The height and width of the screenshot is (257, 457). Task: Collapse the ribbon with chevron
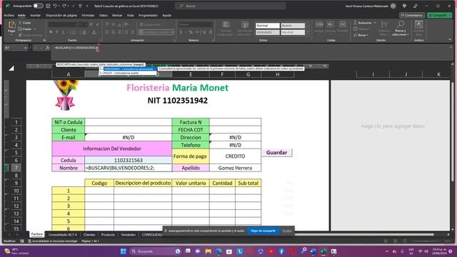[450, 40]
